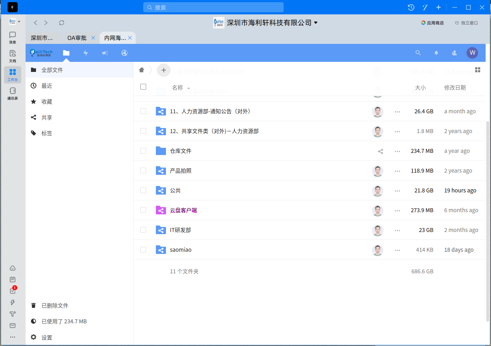
Task: Open the W user avatar menu
Action: click(x=472, y=53)
